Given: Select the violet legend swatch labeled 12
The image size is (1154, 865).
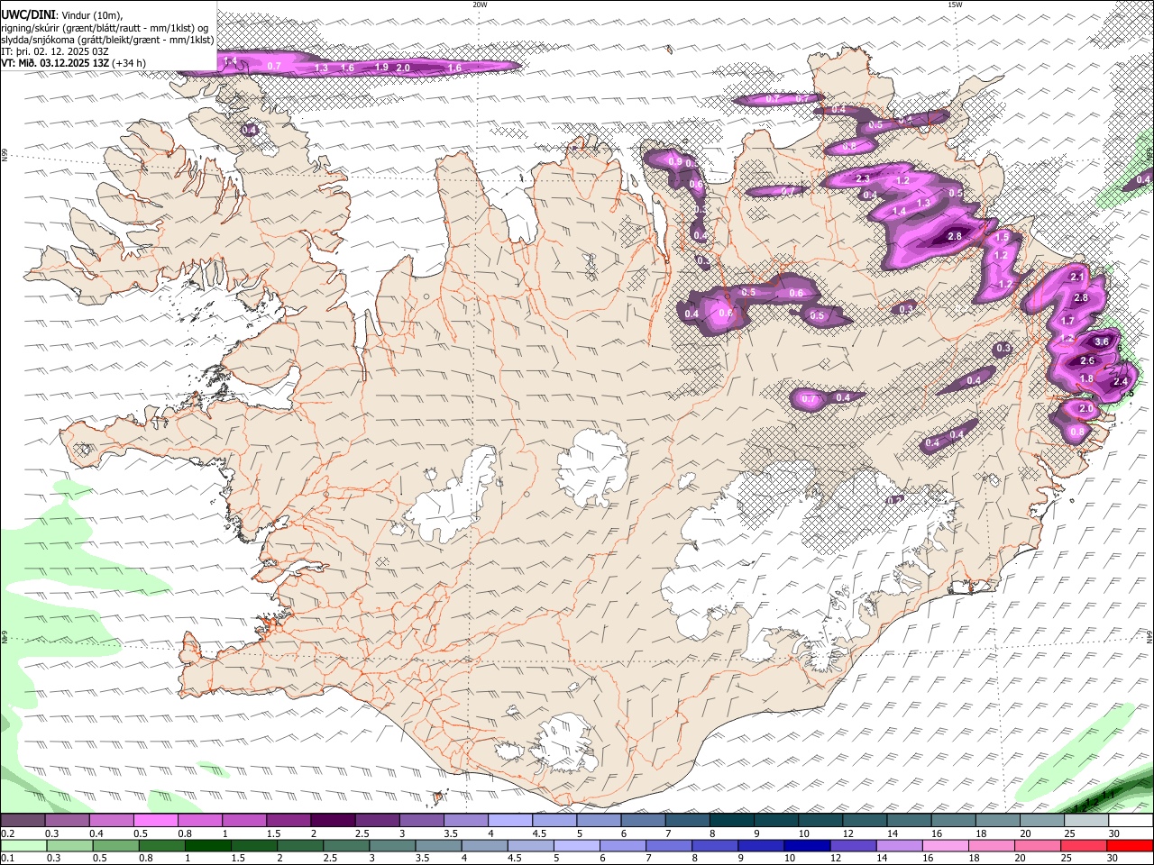Looking at the screenshot, I should [x=853, y=845].
